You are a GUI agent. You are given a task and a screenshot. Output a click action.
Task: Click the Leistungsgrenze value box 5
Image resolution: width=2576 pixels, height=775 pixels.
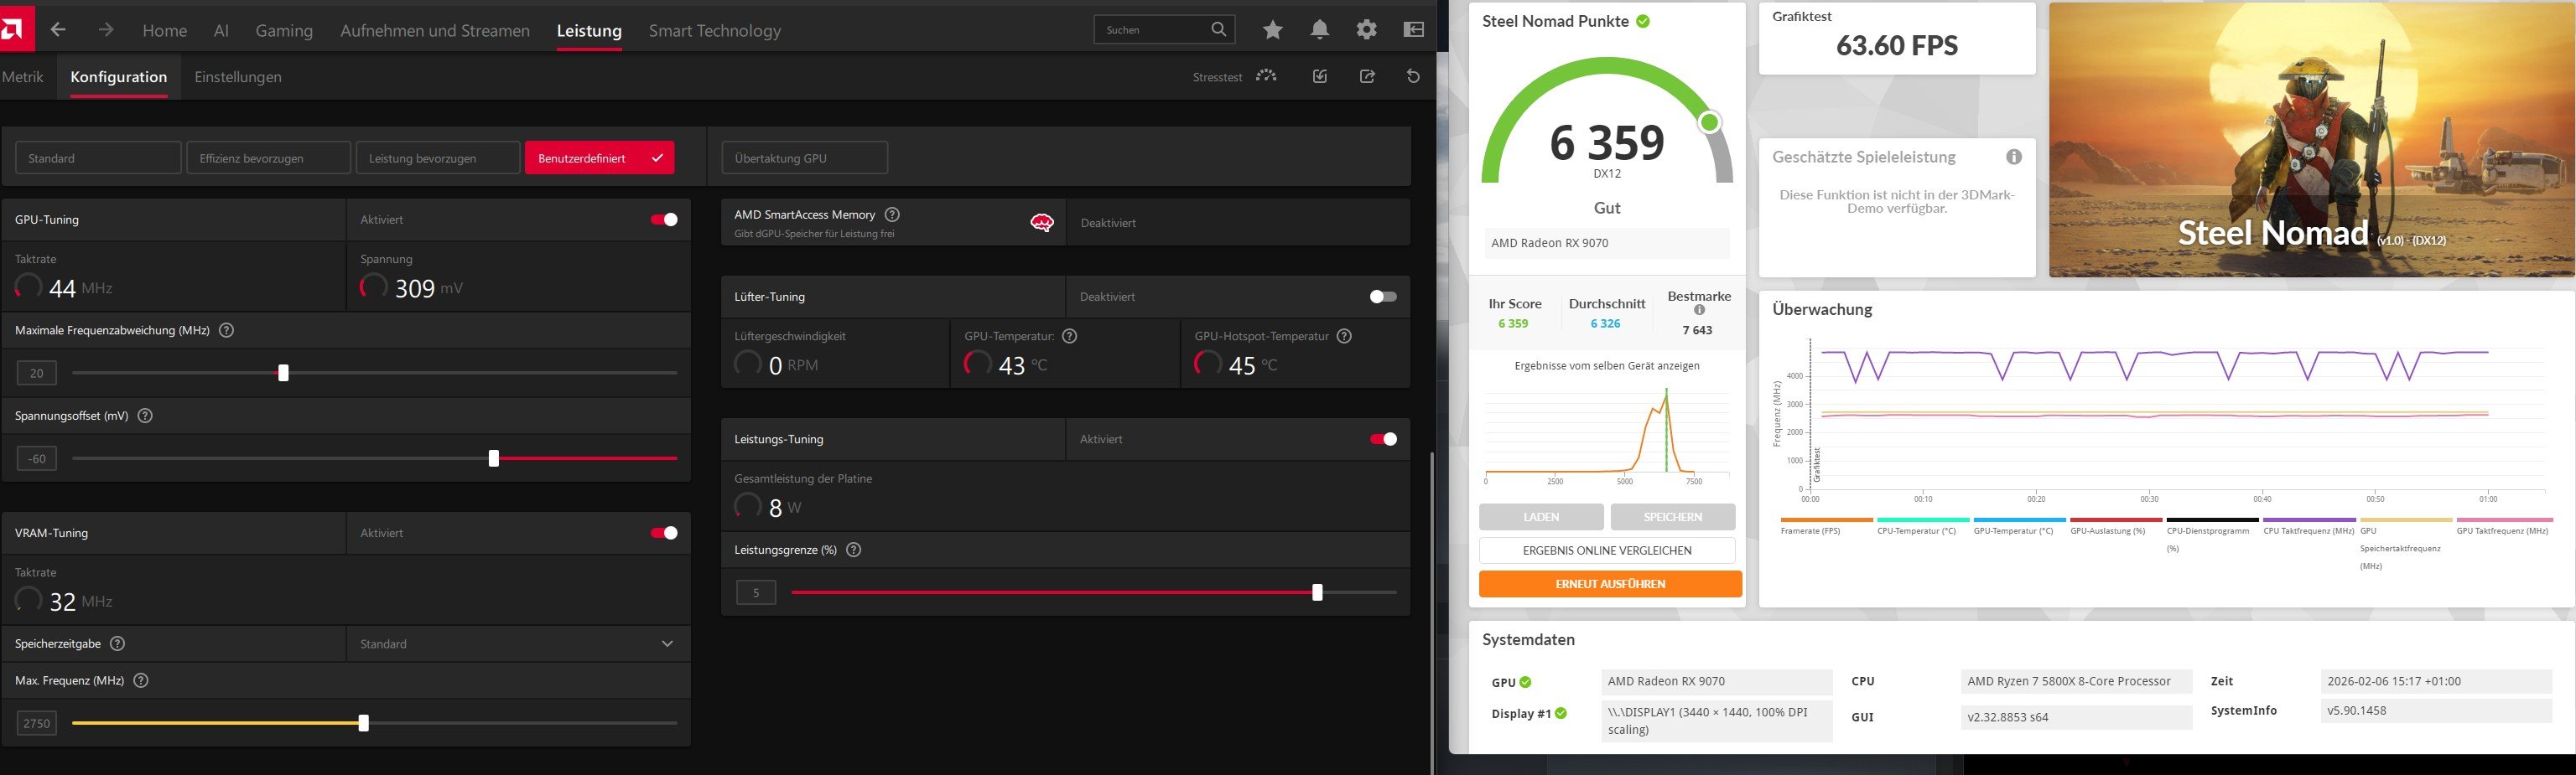click(756, 593)
